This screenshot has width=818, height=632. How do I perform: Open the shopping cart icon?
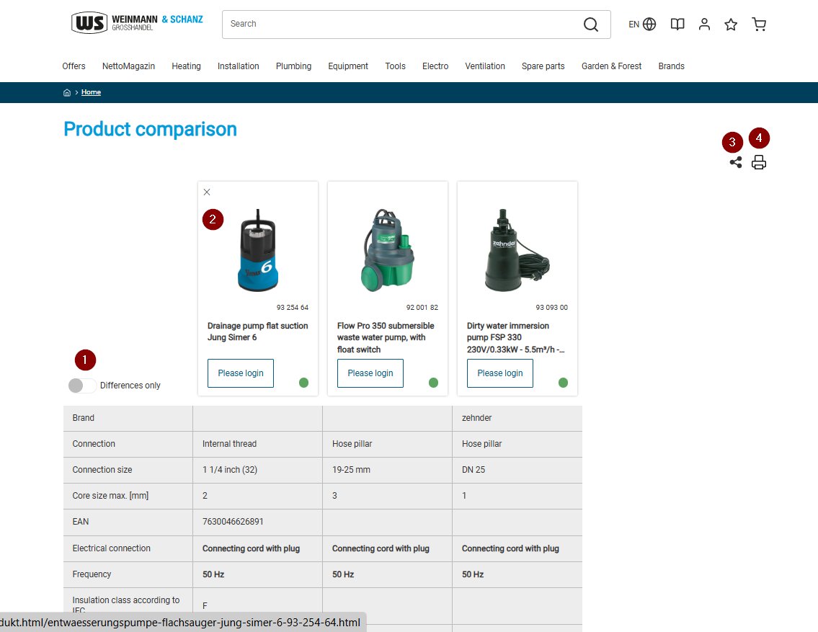pos(759,25)
